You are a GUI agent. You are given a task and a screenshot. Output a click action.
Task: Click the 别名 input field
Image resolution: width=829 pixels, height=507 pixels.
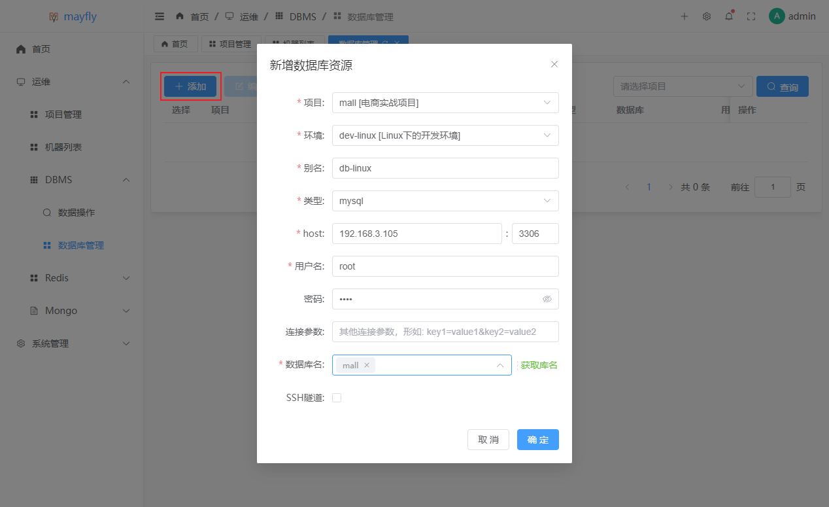coord(445,168)
